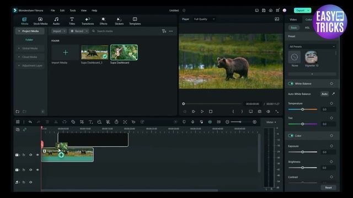Toggle the Exposure keyframe diamond
The height and width of the screenshot is (198, 353).
coord(331,146)
